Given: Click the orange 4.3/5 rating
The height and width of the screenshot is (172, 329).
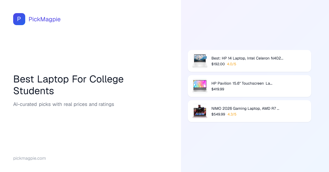Looking at the screenshot, I should tap(232, 114).
